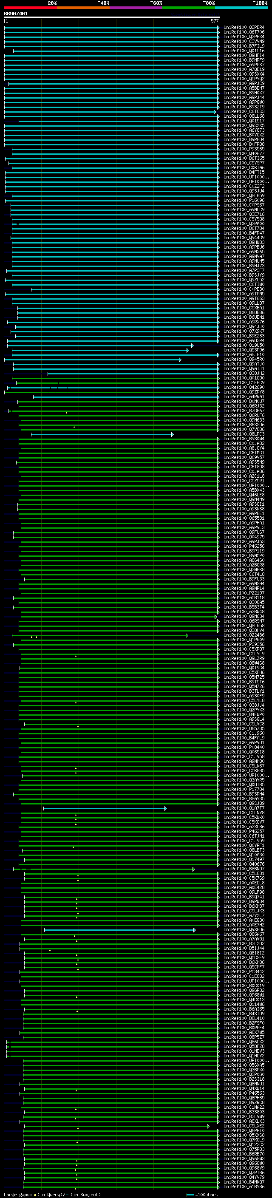Click the UniRef100_Q69V57 hit name
This screenshot has height=1198, width=272.
click(x=244, y=458)
